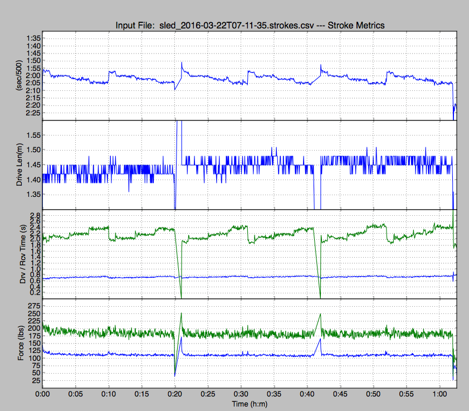The height and width of the screenshot is (411, 469).
Task: Click the 1.50 drive length tick label
Action: pyautogui.click(x=32, y=150)
